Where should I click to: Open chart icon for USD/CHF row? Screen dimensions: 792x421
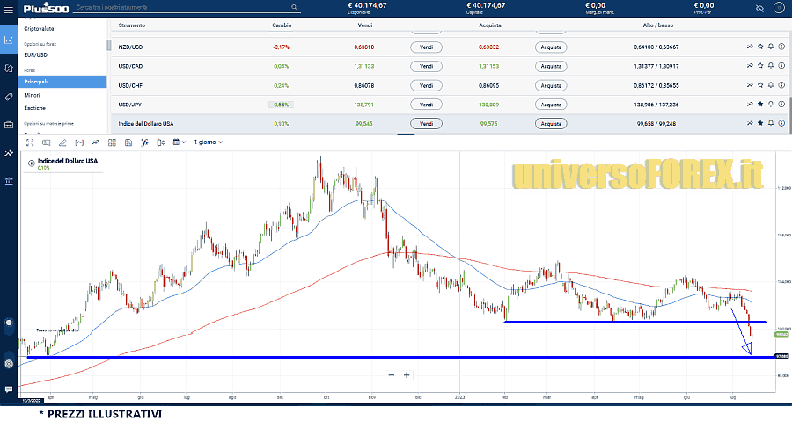(749, 85)
